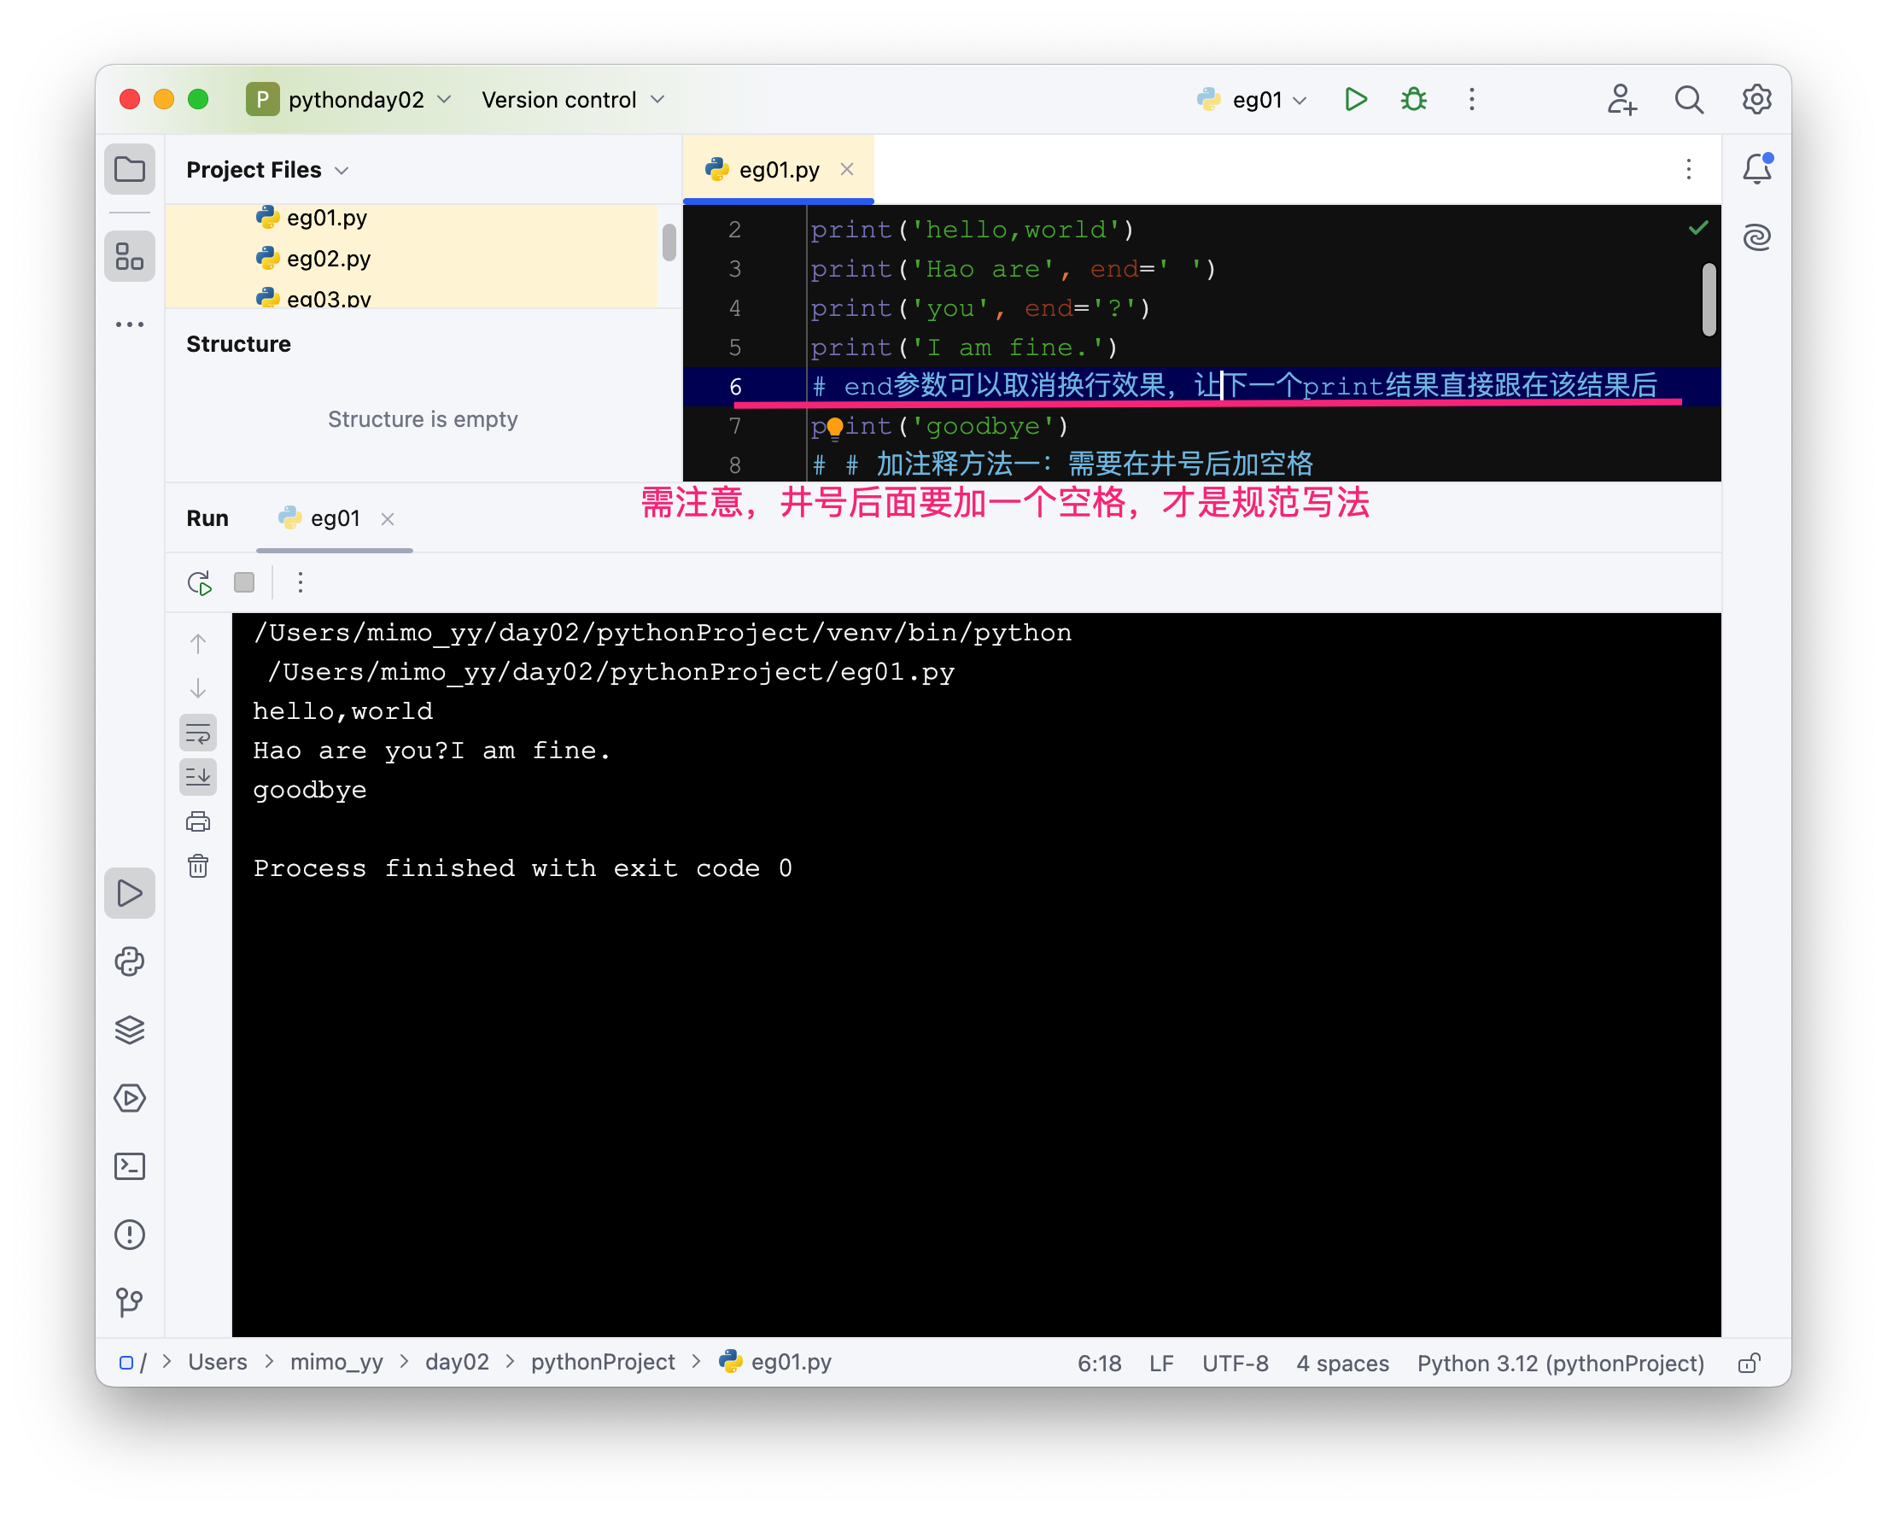Open IDE settings gear icon
Image resolution: width=1887 pixels, height=1513 pixels.
click(1756, 100)
